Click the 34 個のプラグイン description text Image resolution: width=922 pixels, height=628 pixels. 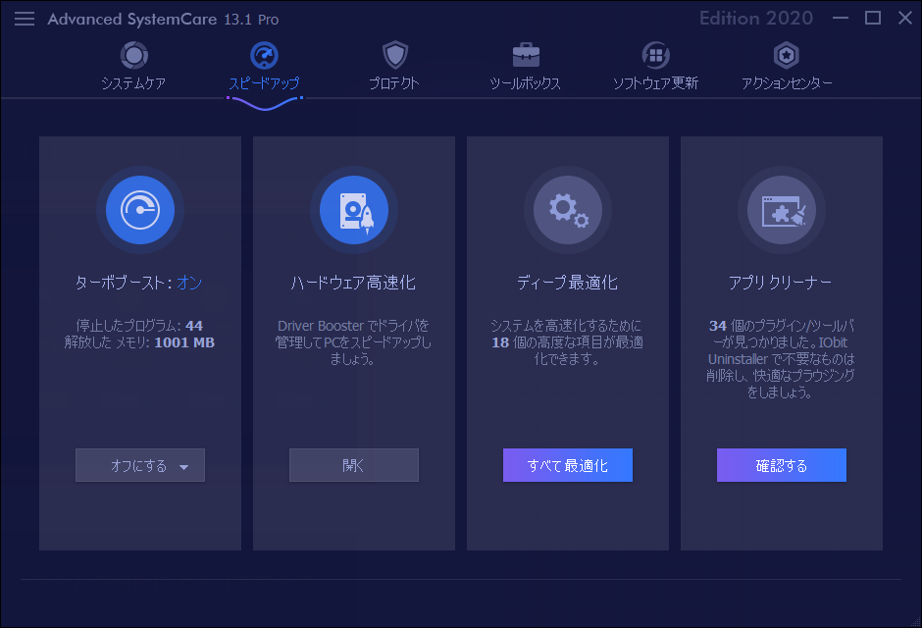click(x=781, y=359)
